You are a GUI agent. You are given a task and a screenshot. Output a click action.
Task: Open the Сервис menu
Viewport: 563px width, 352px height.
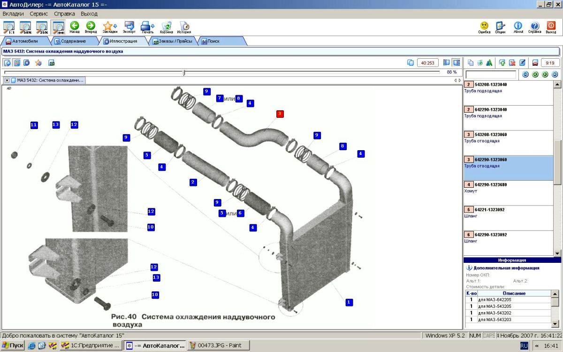tap(38, 14)
